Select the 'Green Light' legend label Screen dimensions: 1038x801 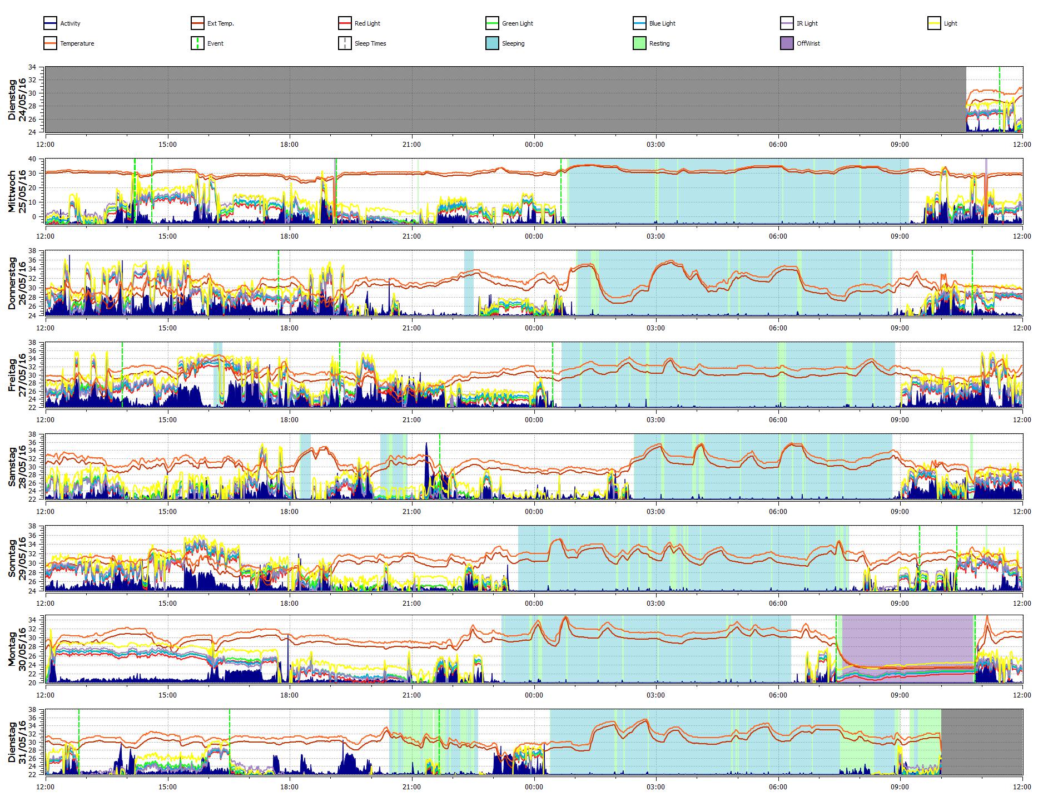click(x=518, y=23)
